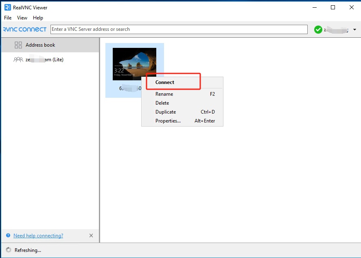This screenshot has height=258, width=361.
Task: Choose Duplicate from the context menu
Action: (x=165, y=112)
